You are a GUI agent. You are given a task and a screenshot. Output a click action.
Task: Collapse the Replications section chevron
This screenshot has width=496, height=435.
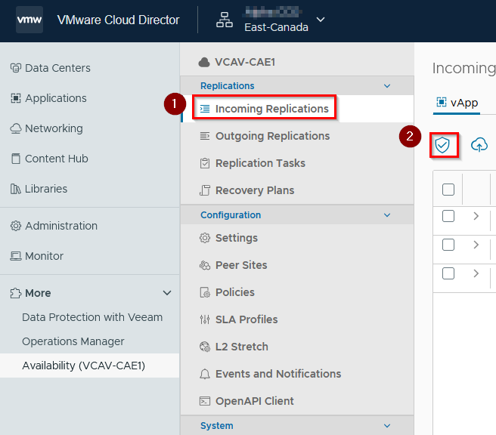click(387, 86)
